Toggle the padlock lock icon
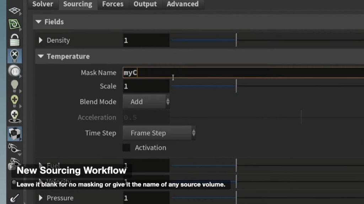 (14, 40)
